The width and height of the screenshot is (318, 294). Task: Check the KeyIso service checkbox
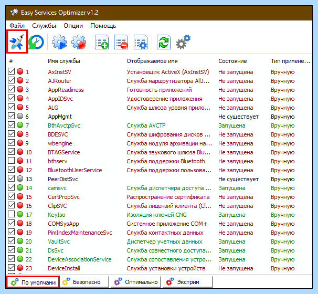[x=12, y=214]
